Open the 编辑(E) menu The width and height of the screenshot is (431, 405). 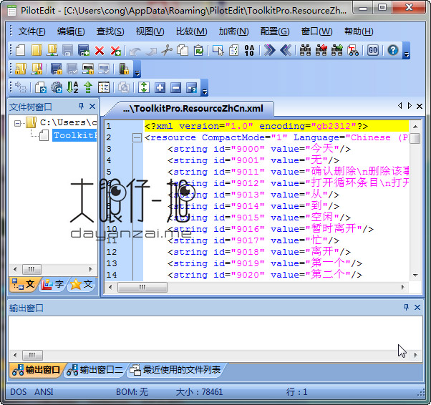[71, 31]
